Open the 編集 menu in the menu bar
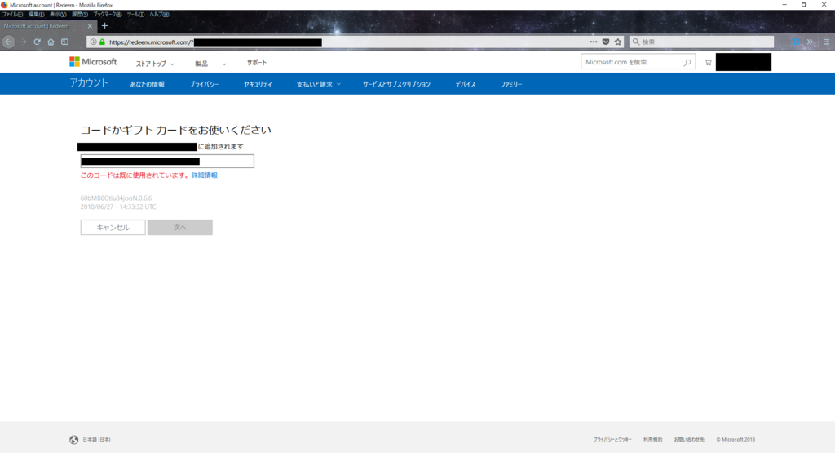 (x=36, y=15)
